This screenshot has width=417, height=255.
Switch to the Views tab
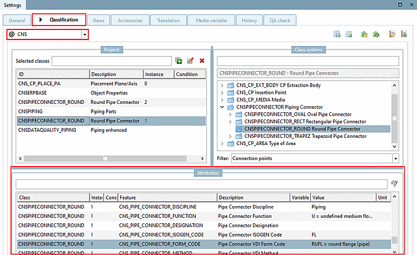tap(98, 21)
